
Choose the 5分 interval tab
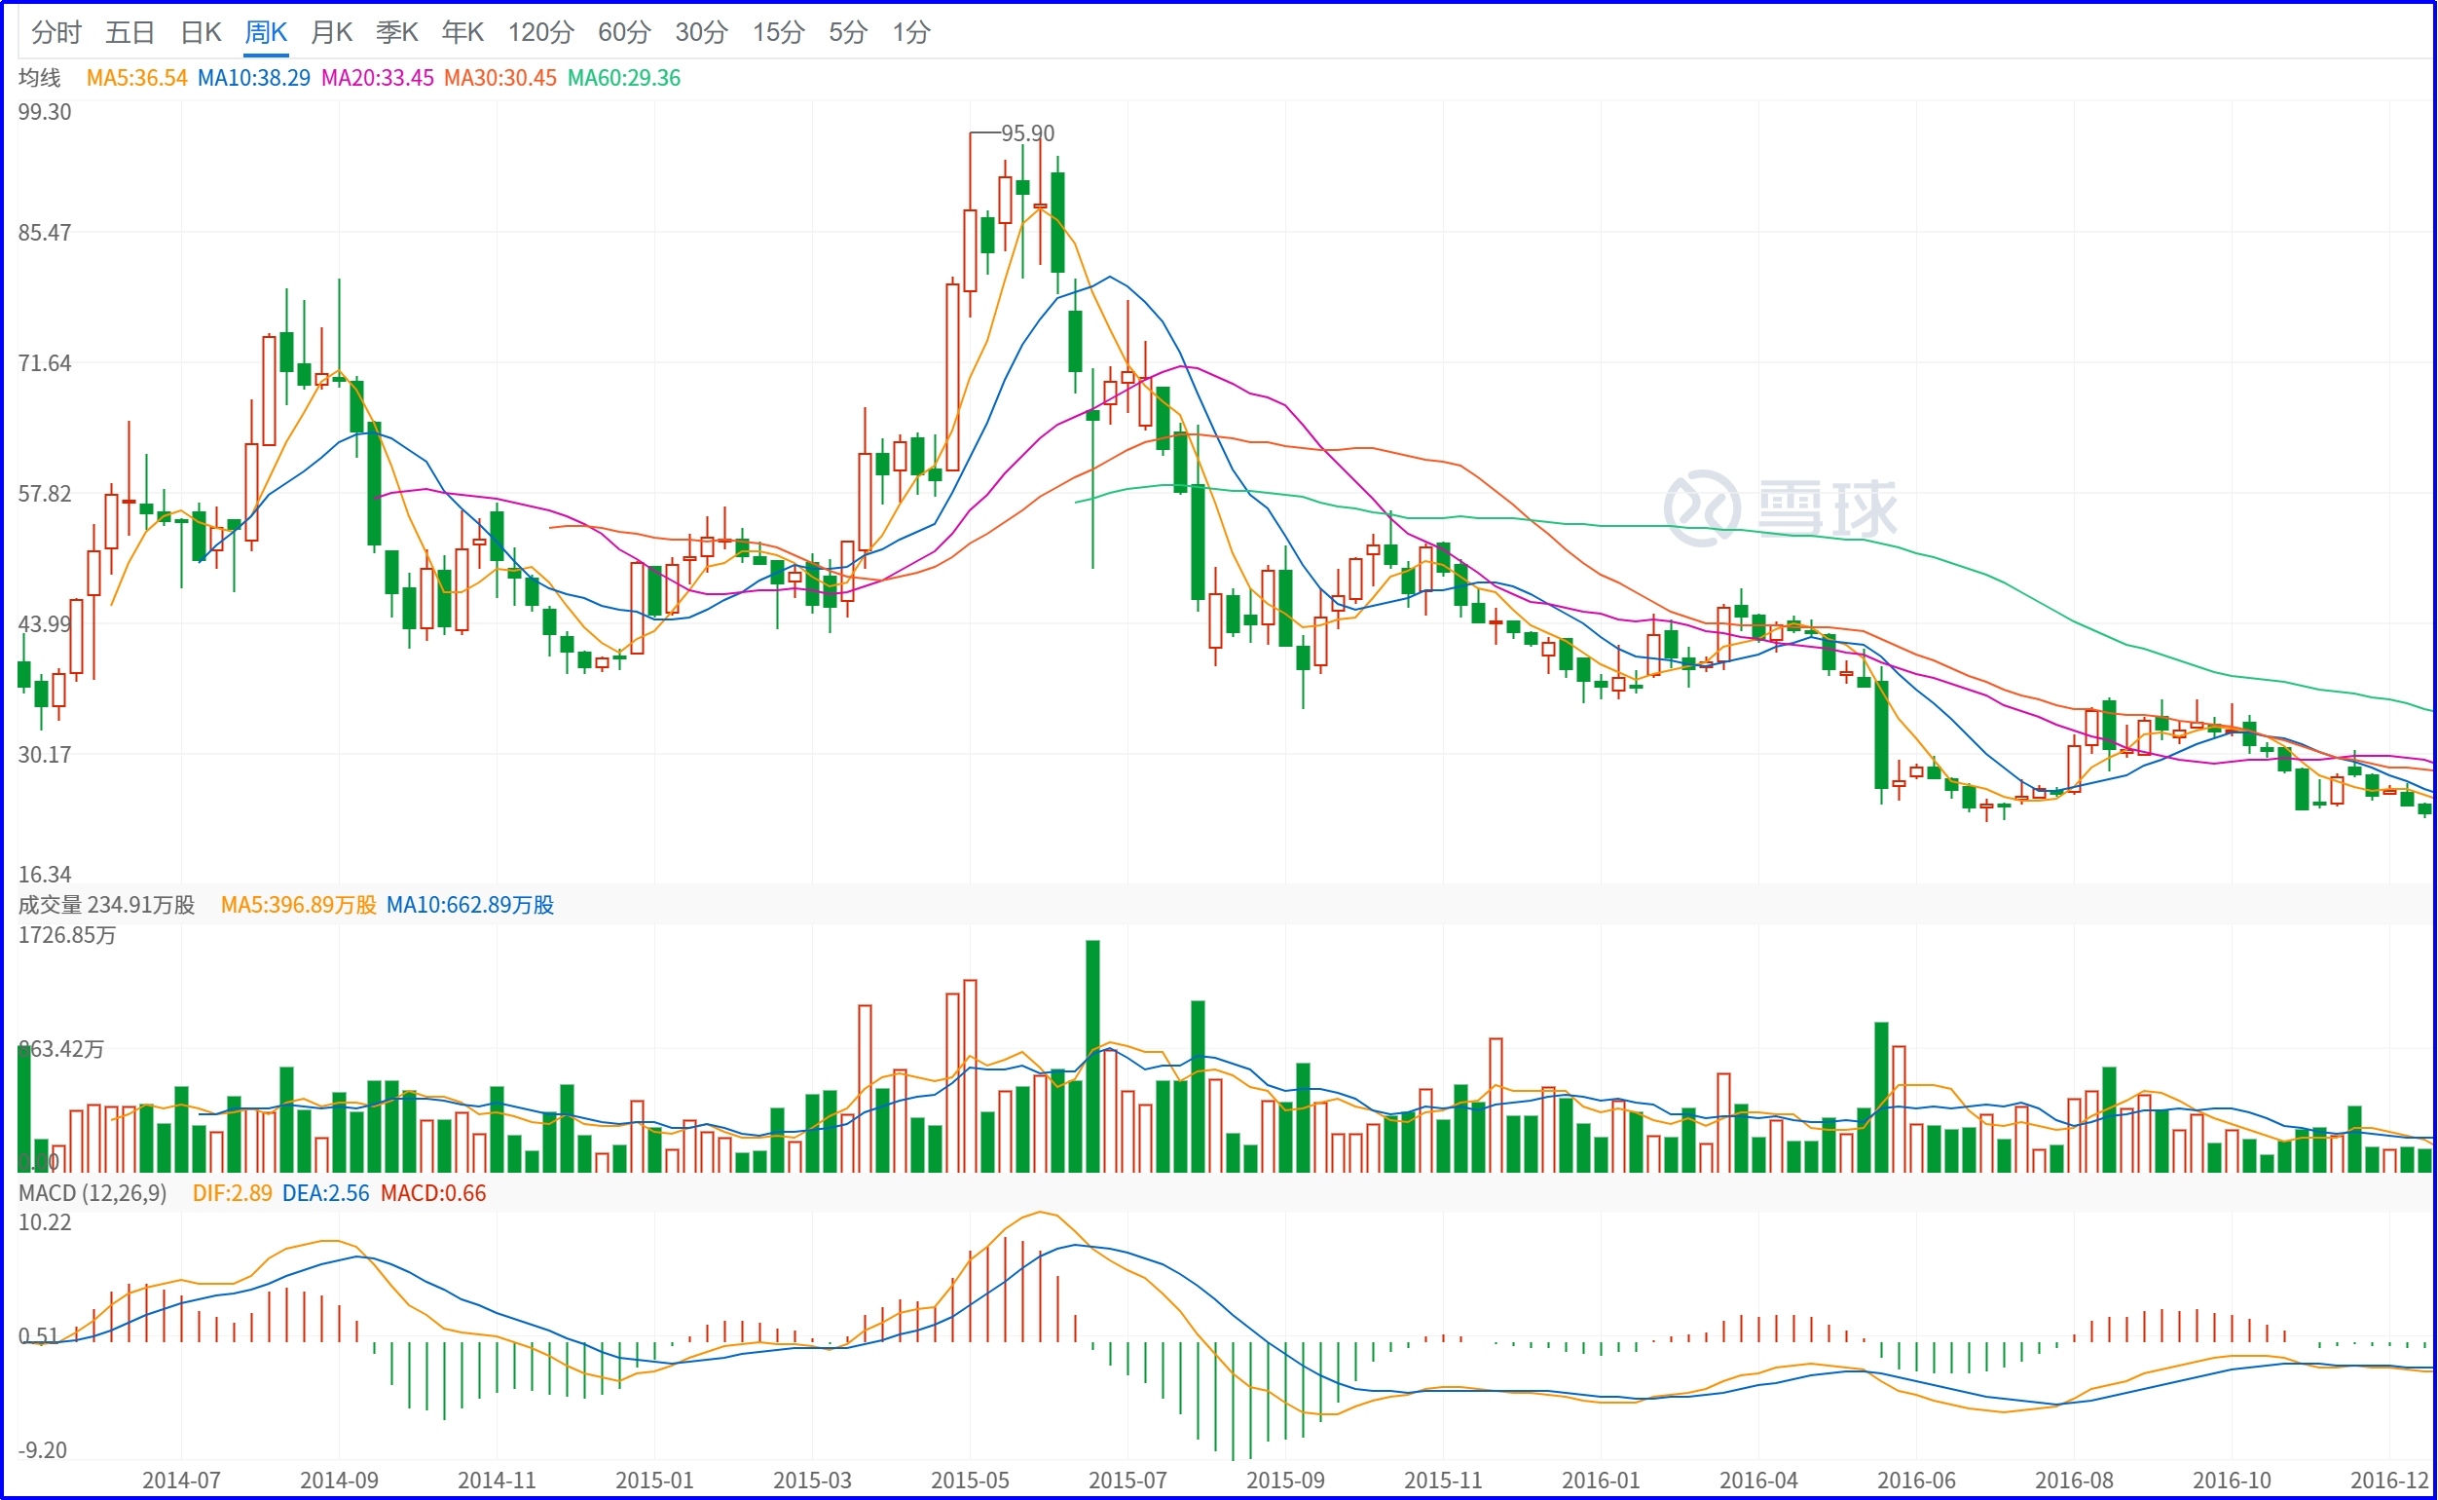pyautogui.click(x=848, y=33)
